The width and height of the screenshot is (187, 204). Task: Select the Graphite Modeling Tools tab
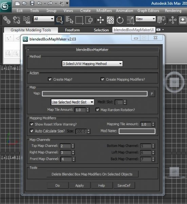pos(31,30)
